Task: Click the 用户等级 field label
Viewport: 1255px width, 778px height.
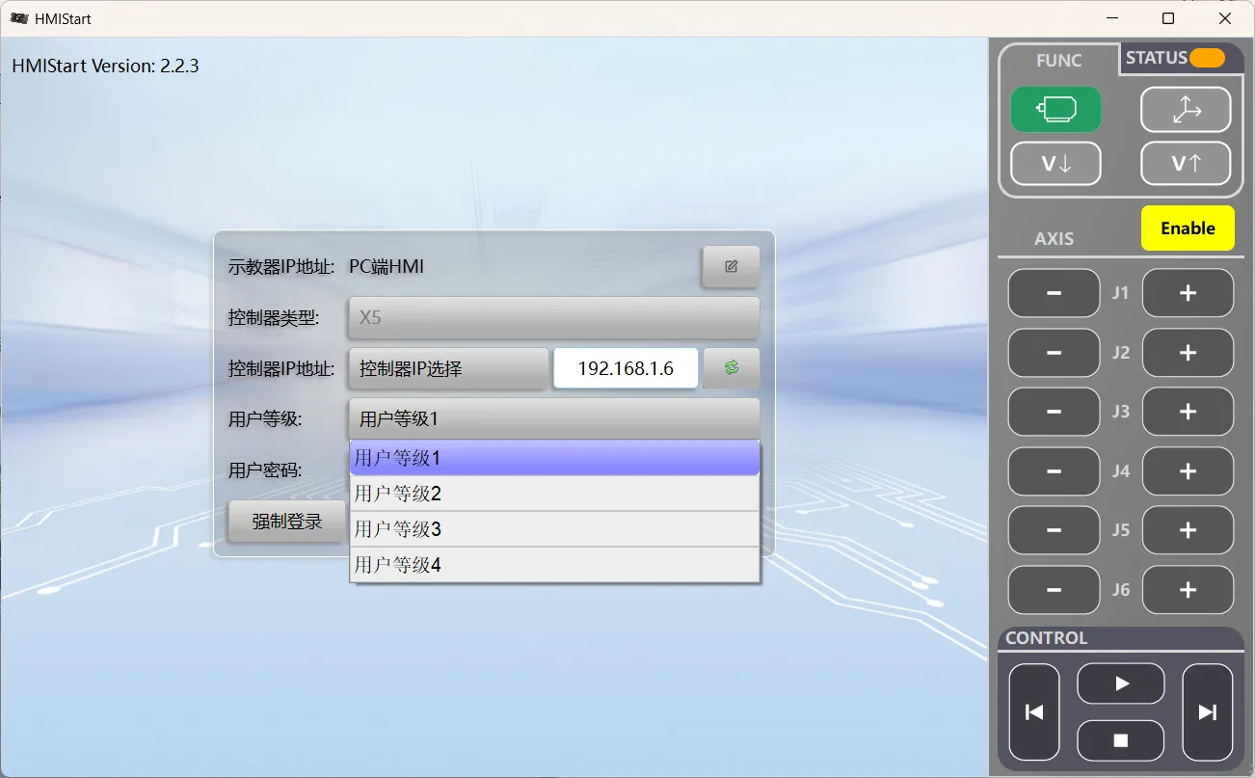Action: click(265, 418)
